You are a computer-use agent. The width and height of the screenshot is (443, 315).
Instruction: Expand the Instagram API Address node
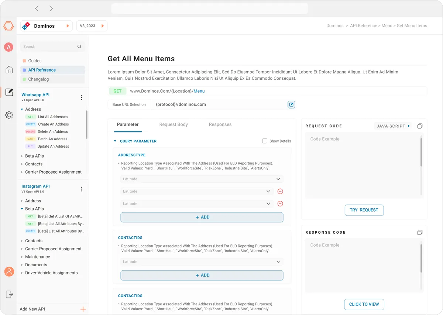(x=22, y=201)
